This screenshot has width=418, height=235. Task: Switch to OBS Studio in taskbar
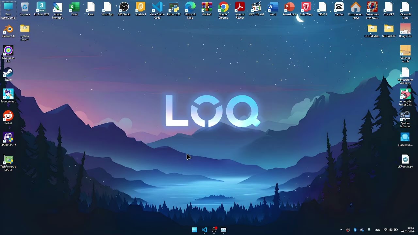click(x=214, y=230)
